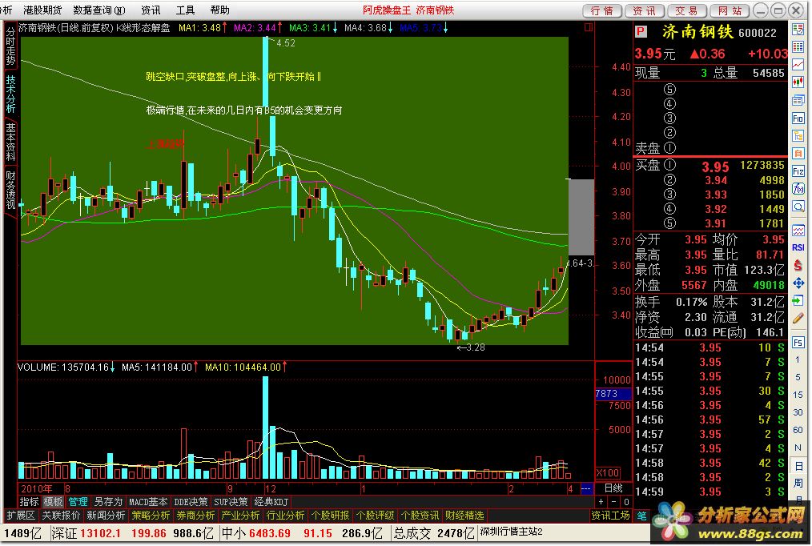Image resolution: width=812 pixels, height=546 pixels.
Task: Open the 产业分析 tab
Action: 240,516
